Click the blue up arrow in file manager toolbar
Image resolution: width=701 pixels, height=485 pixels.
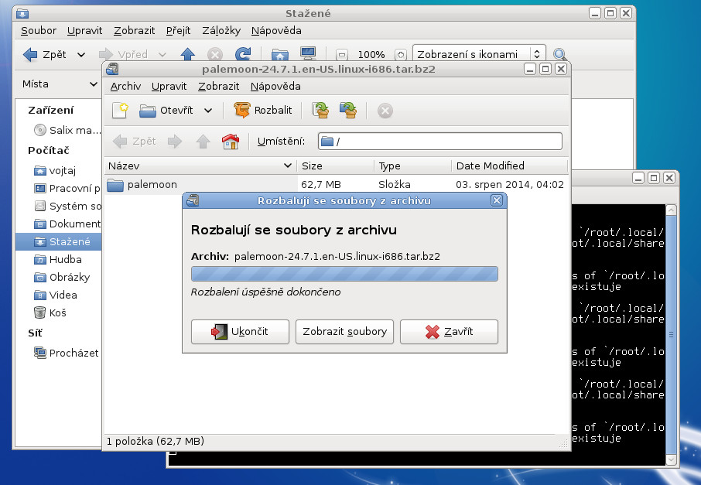[187, 54]
